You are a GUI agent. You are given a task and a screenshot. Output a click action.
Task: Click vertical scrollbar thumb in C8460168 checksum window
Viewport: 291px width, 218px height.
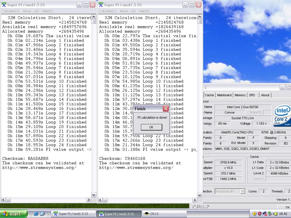pos(200,21)
